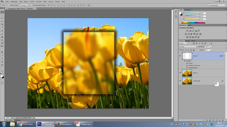Select the Zoom tool in the toolbox

(2, 71)
